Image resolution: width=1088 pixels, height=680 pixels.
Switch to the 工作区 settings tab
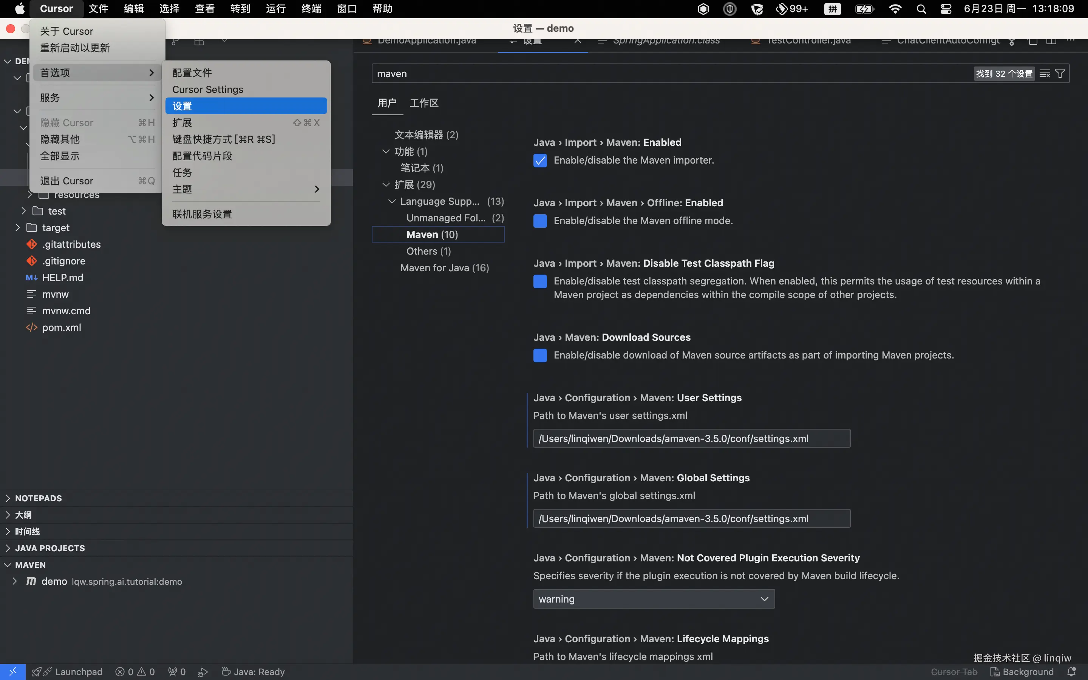coord(423,103)
